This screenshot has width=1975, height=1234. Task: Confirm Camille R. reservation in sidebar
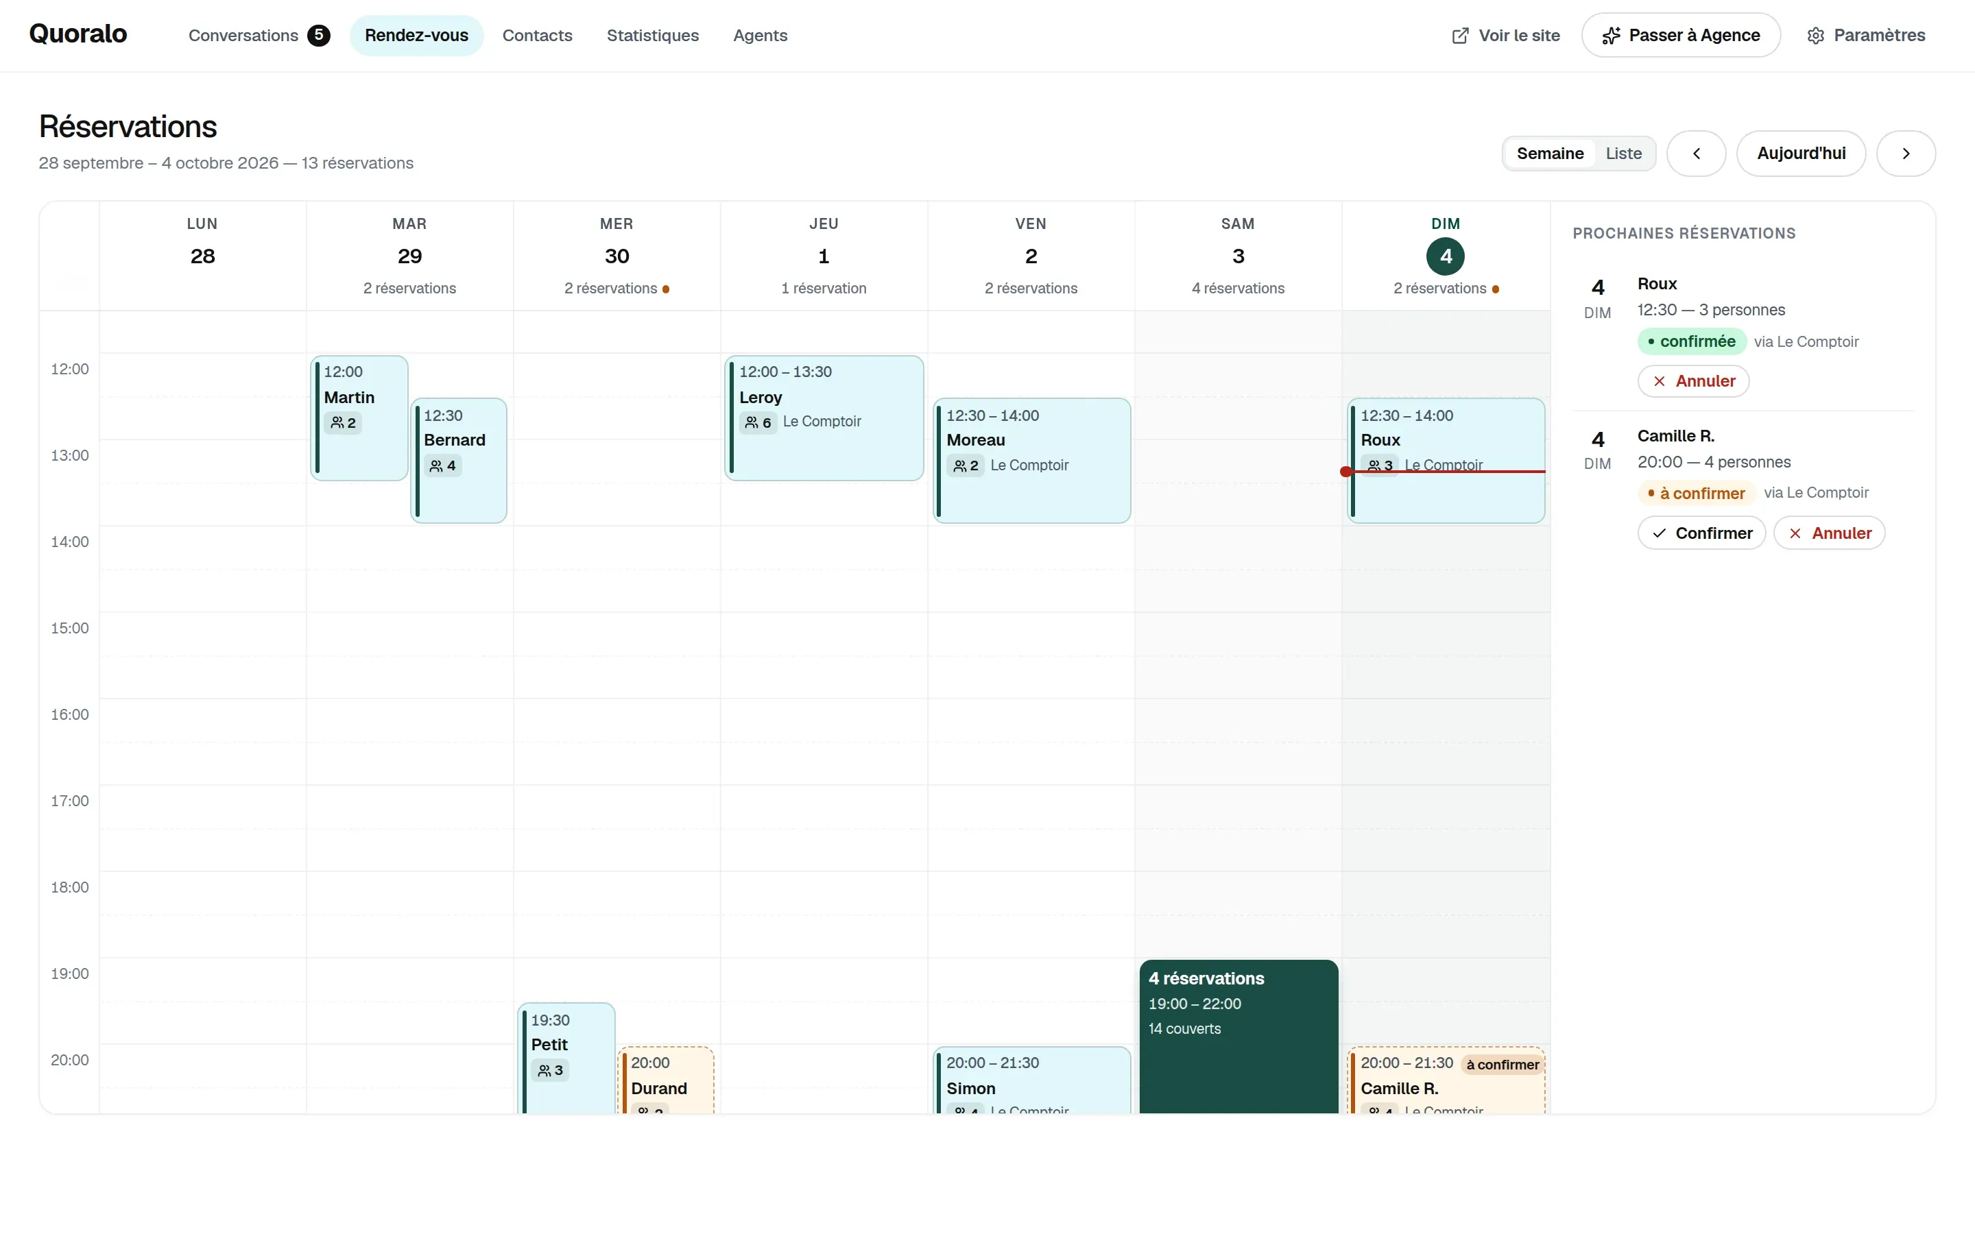coord(1701,533)
